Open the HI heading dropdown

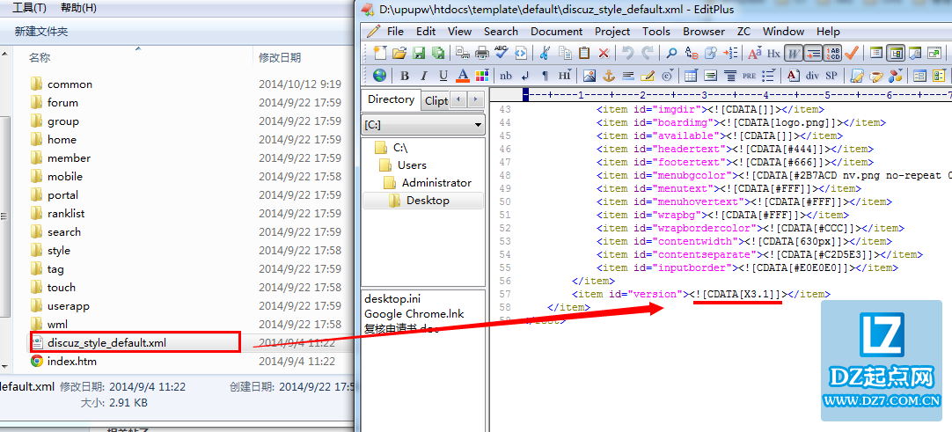click(x=565, y=76)
